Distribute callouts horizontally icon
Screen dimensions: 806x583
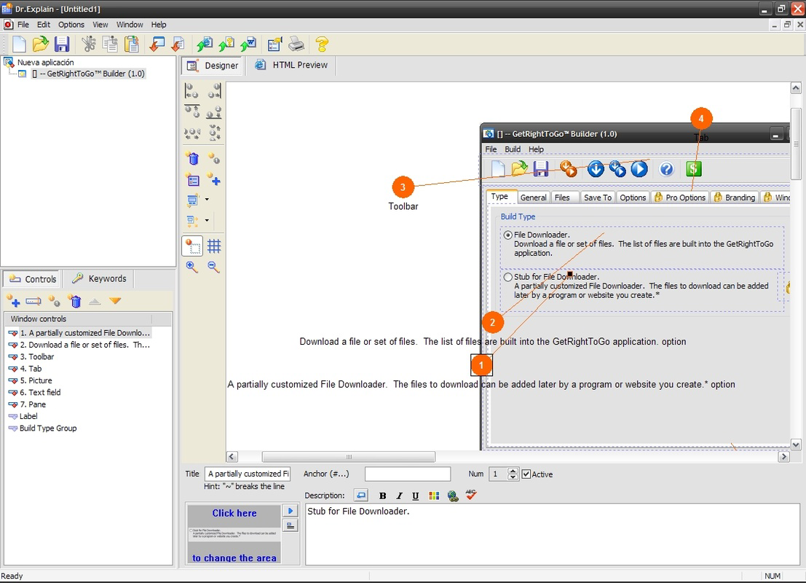click(191, 133)
